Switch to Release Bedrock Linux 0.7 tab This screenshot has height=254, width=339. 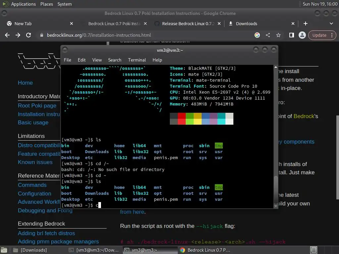point(188,23)
